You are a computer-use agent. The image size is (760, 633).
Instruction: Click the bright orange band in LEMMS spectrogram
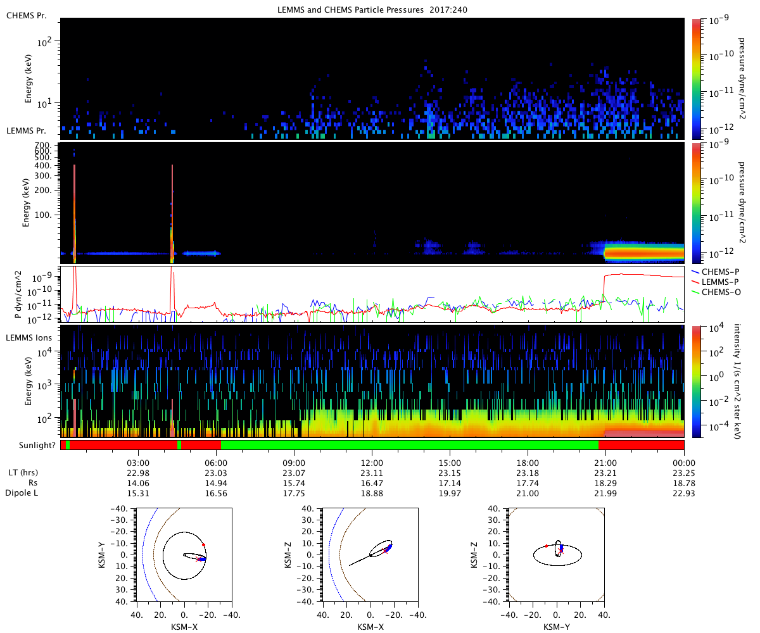(x=644, y=253)
